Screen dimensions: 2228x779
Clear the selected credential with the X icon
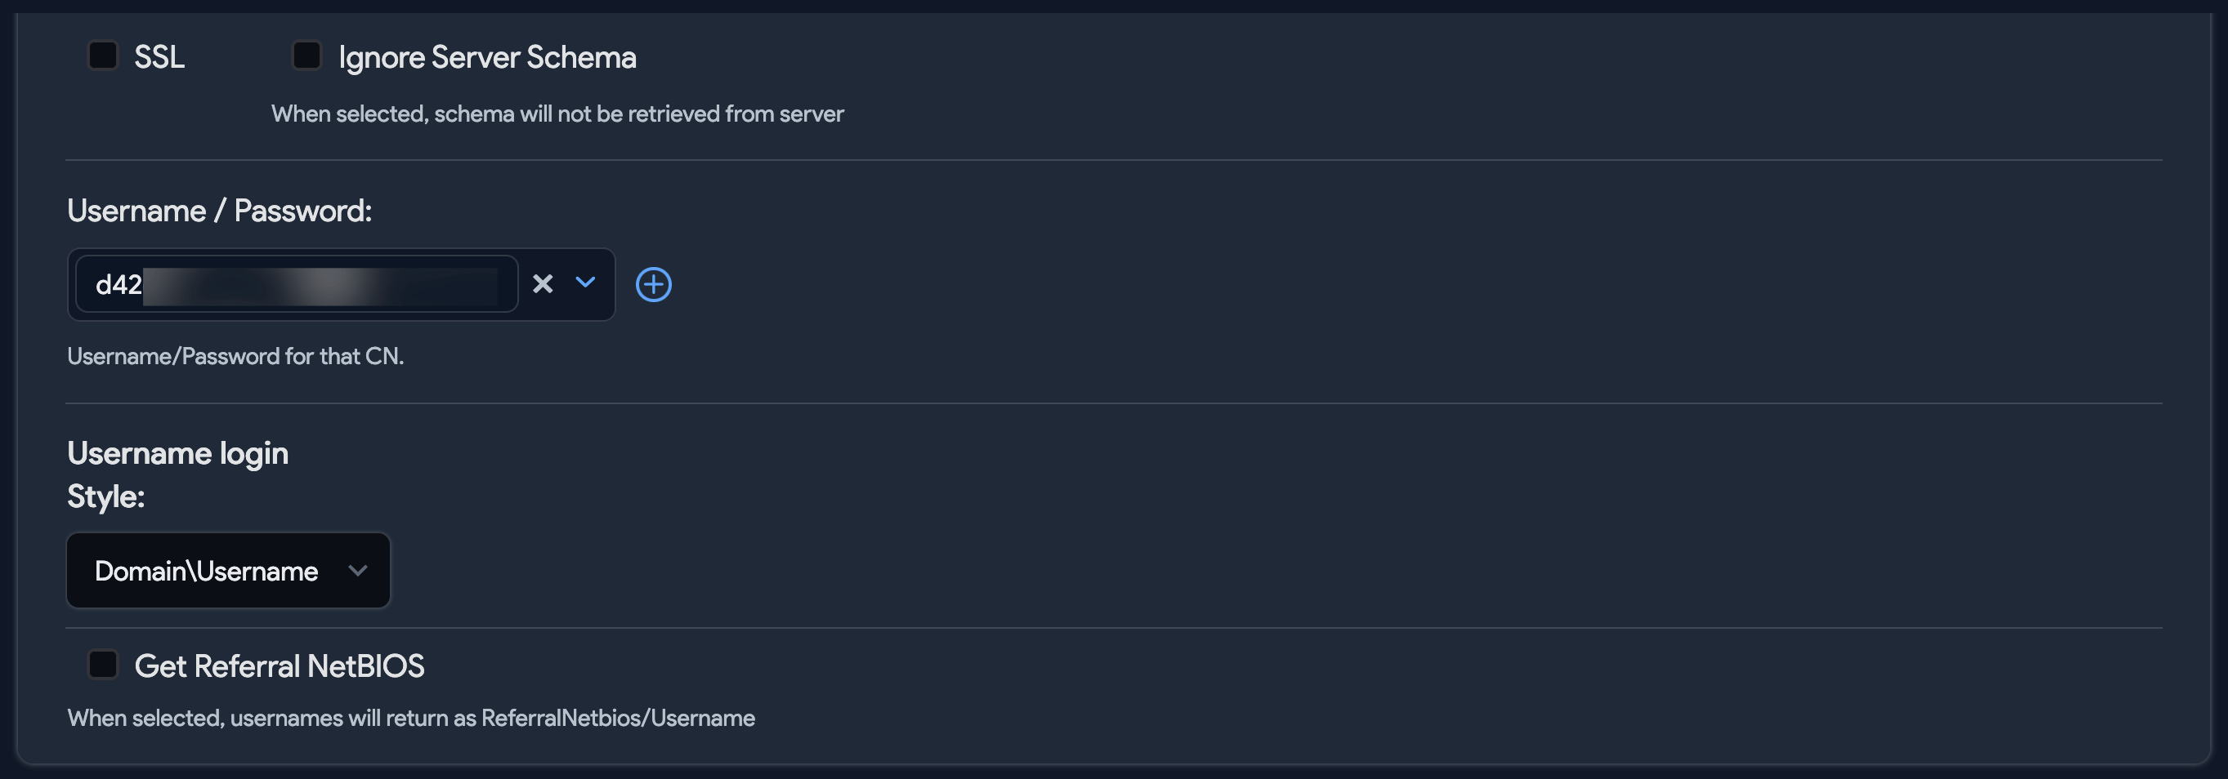(x=543, y=284)
